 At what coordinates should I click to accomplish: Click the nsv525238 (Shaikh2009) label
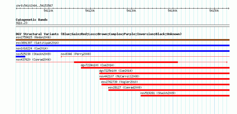pos(34,54)
